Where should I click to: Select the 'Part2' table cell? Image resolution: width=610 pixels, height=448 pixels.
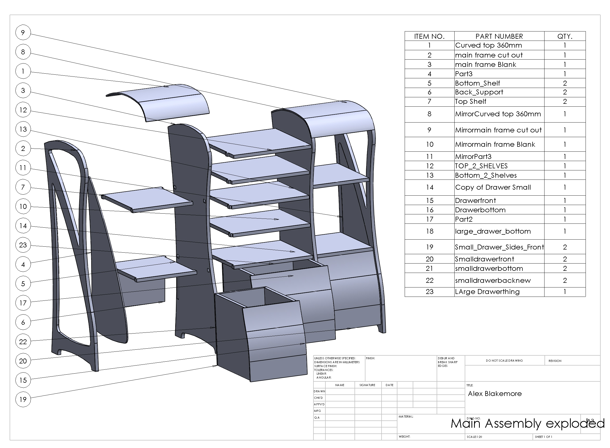point(499,219)
